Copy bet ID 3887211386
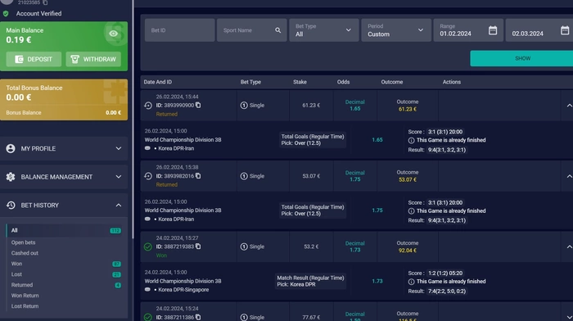The image size is (573, 321). (198, 317)
